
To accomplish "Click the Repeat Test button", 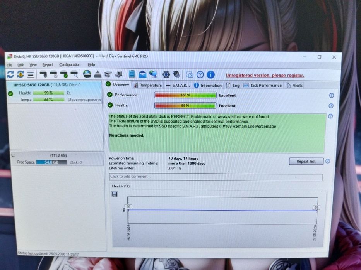I will [x=306, y=161].
